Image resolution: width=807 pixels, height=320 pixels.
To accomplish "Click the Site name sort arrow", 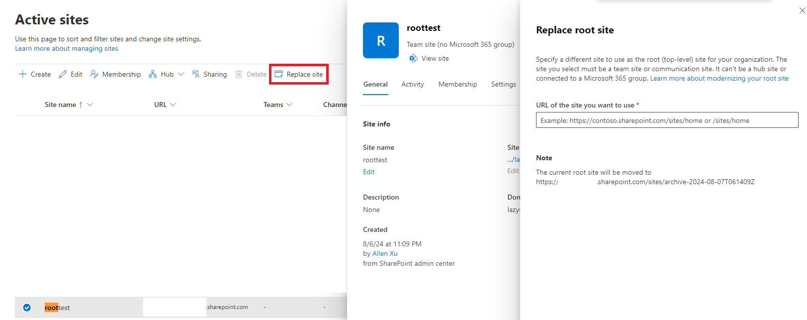I will tap(81, 105).
